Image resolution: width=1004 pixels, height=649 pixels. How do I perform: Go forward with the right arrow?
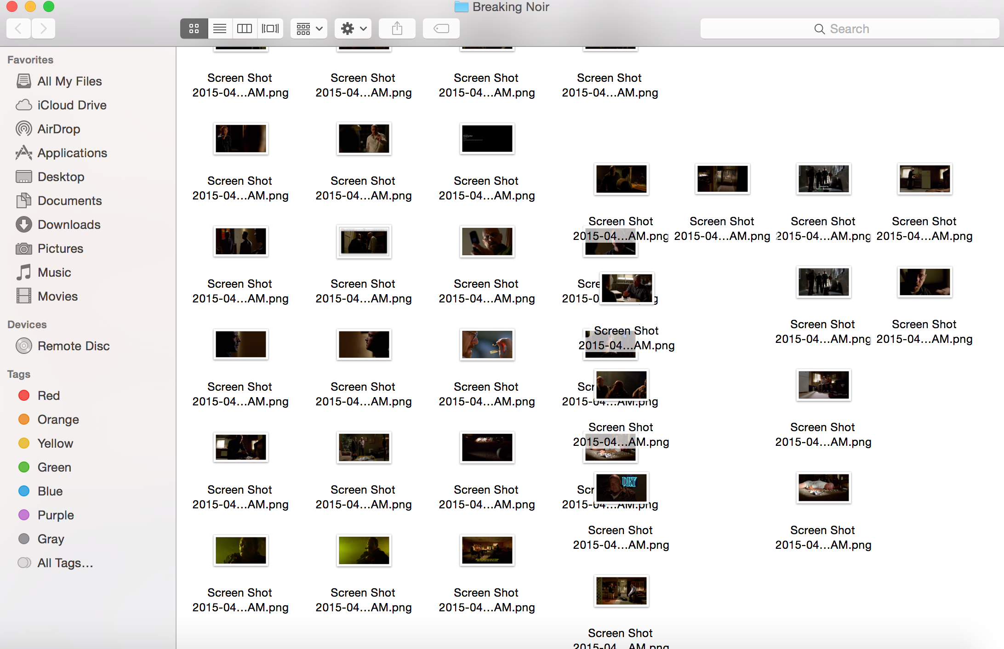tap(44, 29)
